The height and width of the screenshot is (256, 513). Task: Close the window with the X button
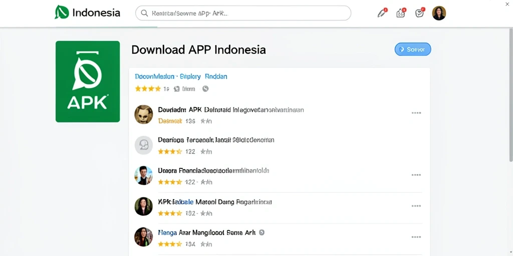point(507,4)
